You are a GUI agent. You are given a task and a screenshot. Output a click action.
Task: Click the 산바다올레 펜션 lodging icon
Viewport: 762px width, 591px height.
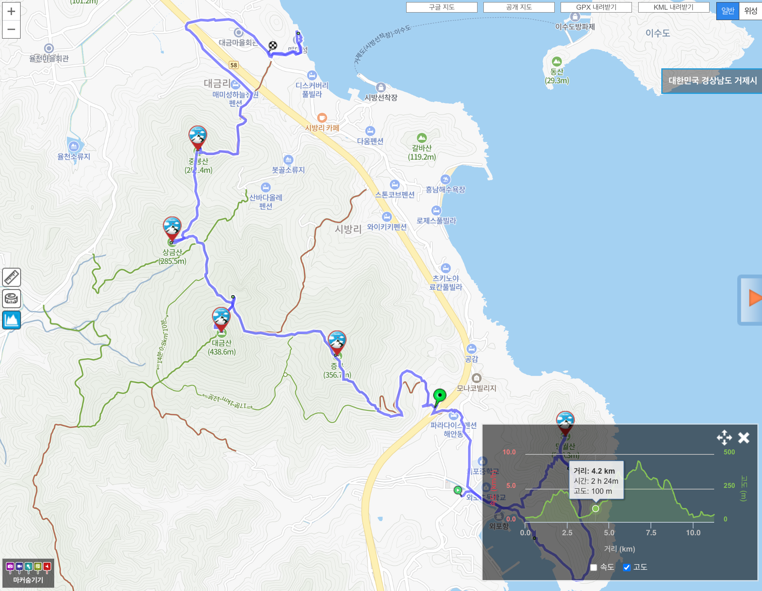pos(266,187)
